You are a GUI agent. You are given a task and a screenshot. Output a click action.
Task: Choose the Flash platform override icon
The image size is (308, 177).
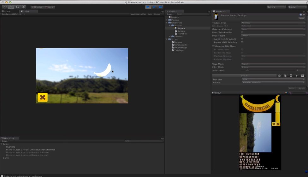[x=303, y=76]
